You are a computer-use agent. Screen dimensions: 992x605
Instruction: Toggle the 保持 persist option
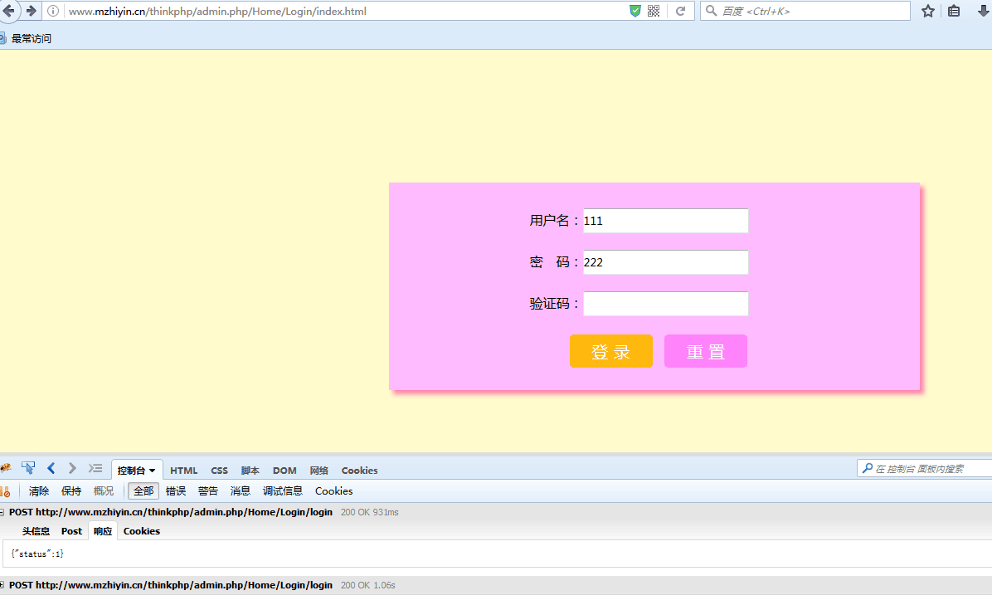pyautogui.click(x=71, y=490)
